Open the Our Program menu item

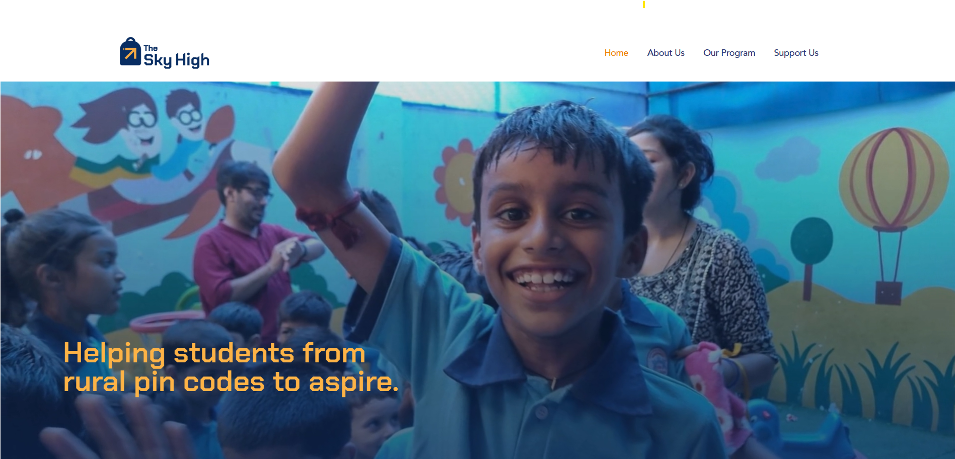(x=729, y=53)
